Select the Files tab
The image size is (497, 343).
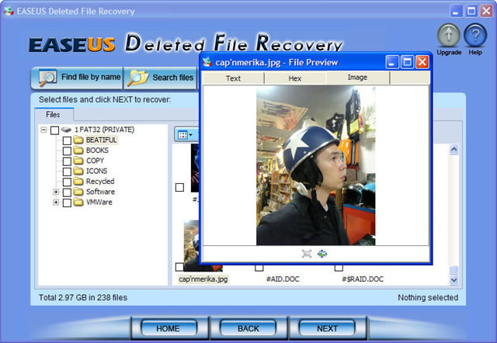53,114
